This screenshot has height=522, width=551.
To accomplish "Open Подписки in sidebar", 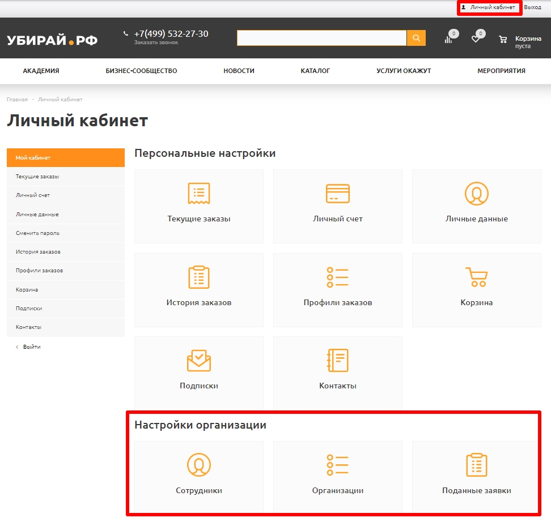I will pos(66,308).
